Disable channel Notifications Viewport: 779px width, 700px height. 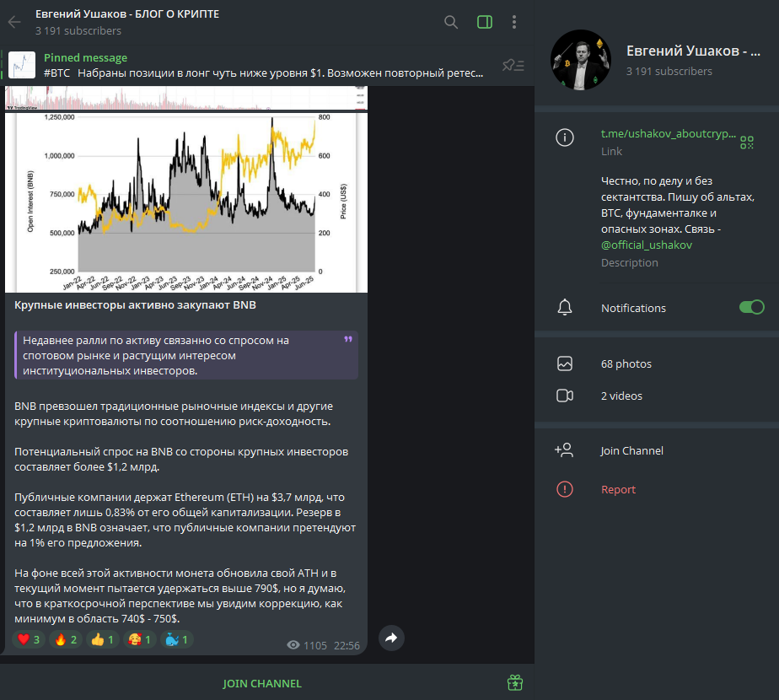(751, 308)
